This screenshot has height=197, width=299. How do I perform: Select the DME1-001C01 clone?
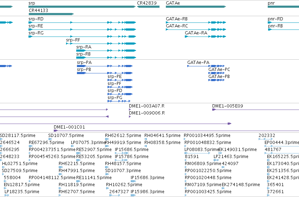176,131
